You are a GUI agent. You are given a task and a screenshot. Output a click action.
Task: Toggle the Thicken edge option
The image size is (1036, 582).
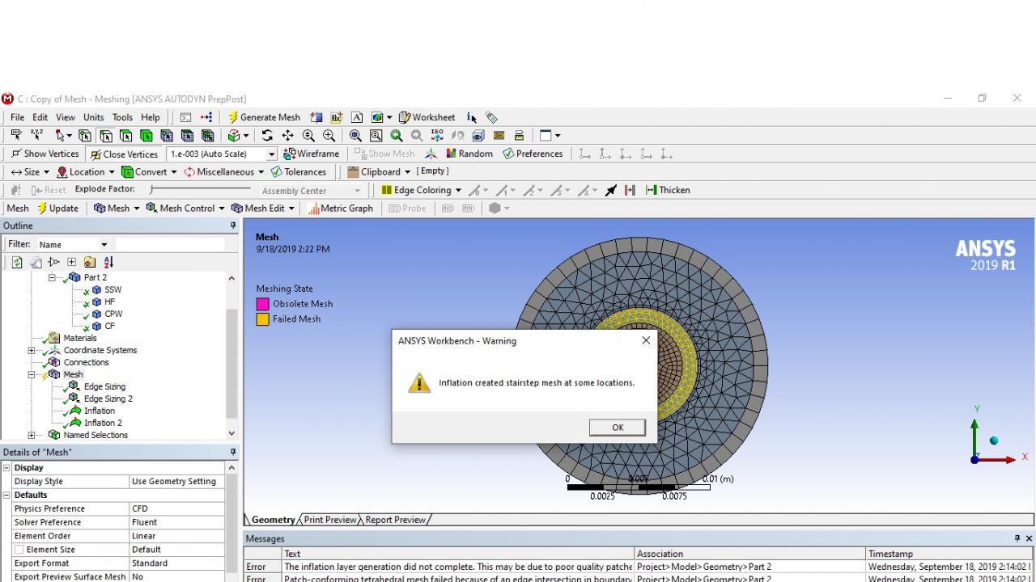[x=668, y=190]
